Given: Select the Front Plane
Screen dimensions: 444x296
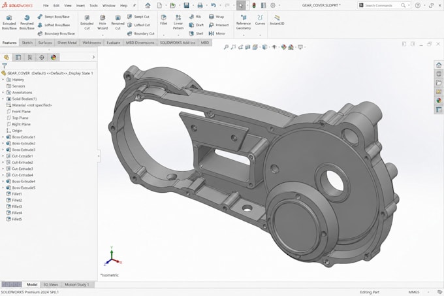Looking at the screenshot, I should [x=18, y=112].
